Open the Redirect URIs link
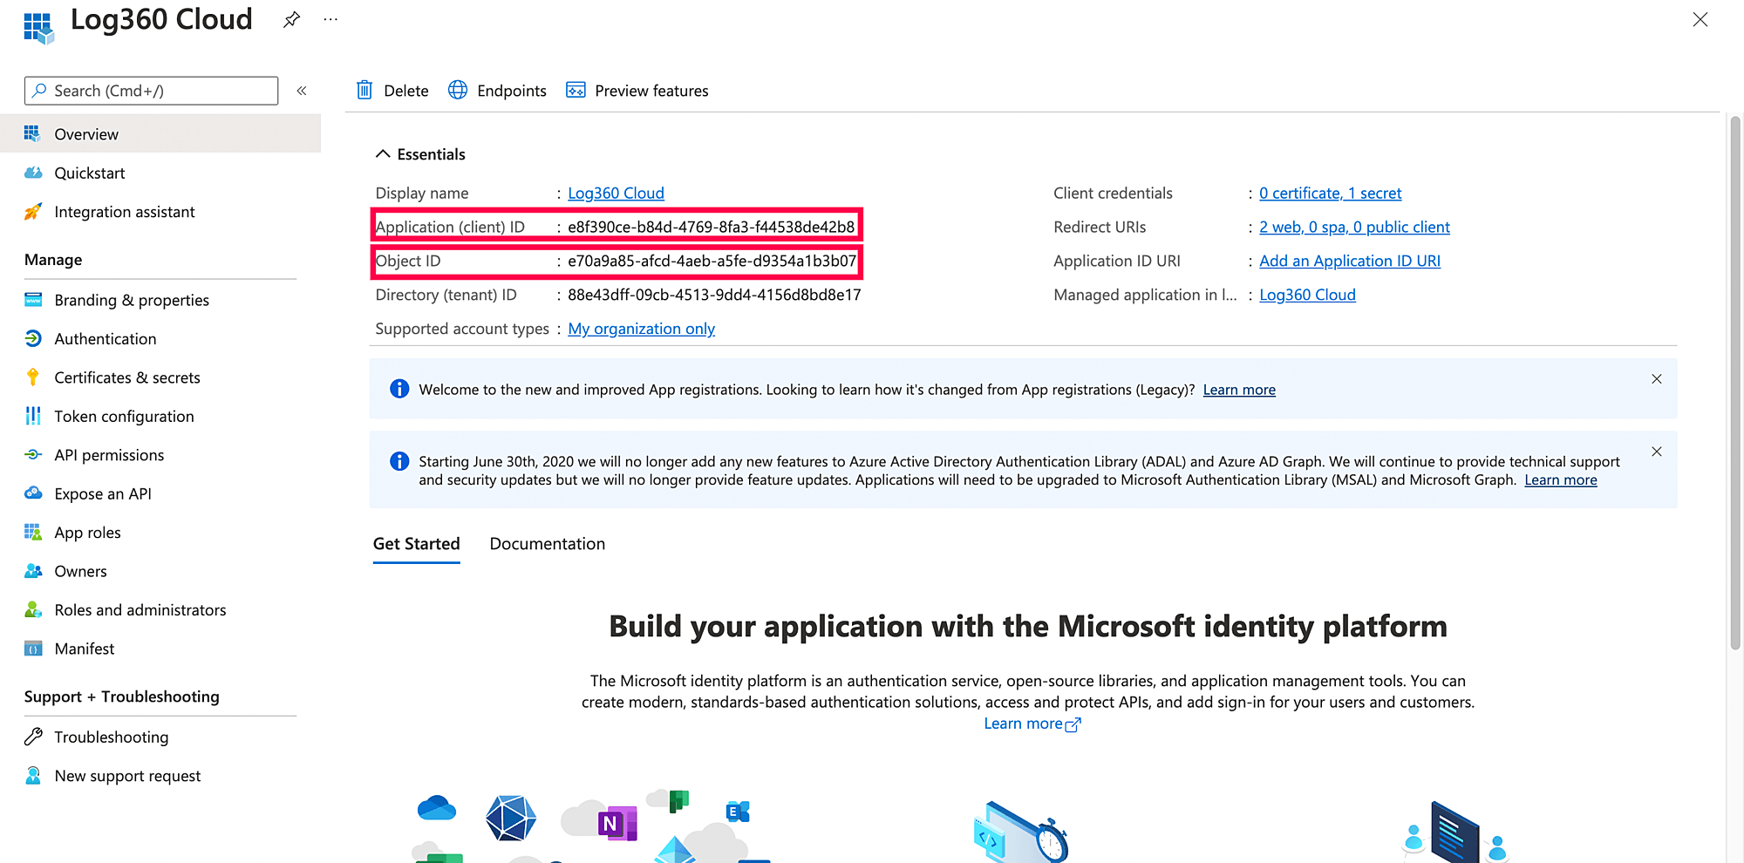Viewport: 1744px width, 863px height. [x=1354, y=227]
